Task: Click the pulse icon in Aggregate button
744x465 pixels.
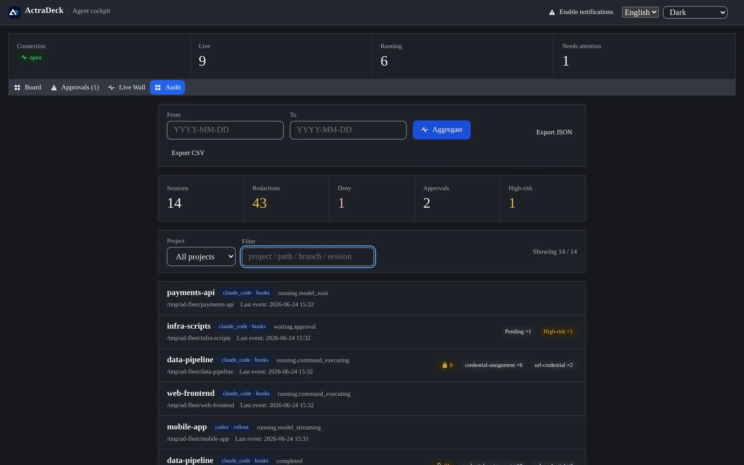Action: [x=425, y=130]
